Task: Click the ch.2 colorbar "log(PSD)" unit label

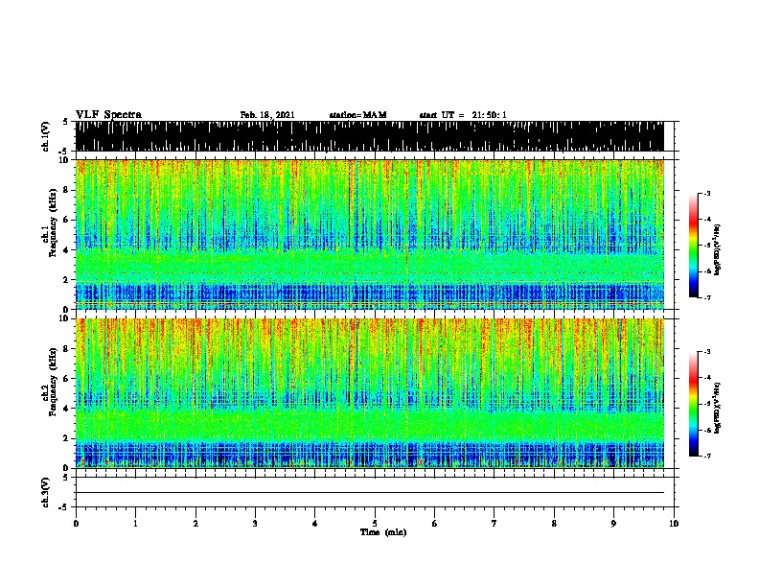Action: pyautogui.click(x=718, y=409)
